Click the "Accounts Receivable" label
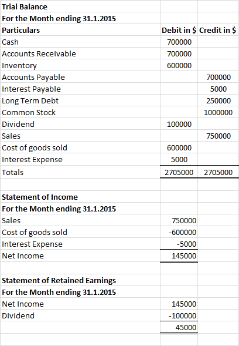Viewport: 239px width, 346px height. coord(39,53)
